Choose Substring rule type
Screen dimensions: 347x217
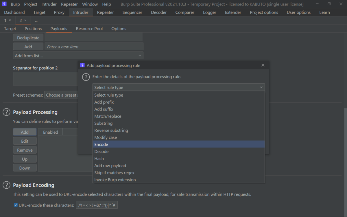click(x=178, y=123)
